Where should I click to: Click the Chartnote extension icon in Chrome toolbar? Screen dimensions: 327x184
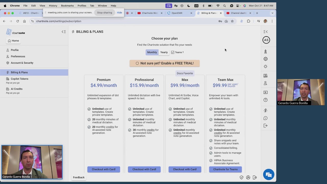(241, 21)
